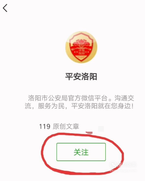Tap the small gray square beside 原创文章
145x181 pixels.
coord(101,129)
